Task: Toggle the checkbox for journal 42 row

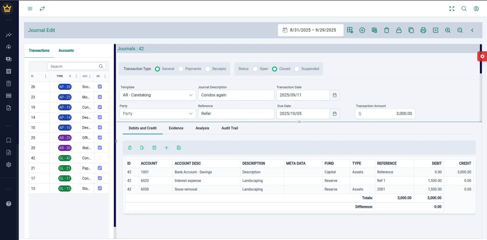Action: (x=100, y=158)
